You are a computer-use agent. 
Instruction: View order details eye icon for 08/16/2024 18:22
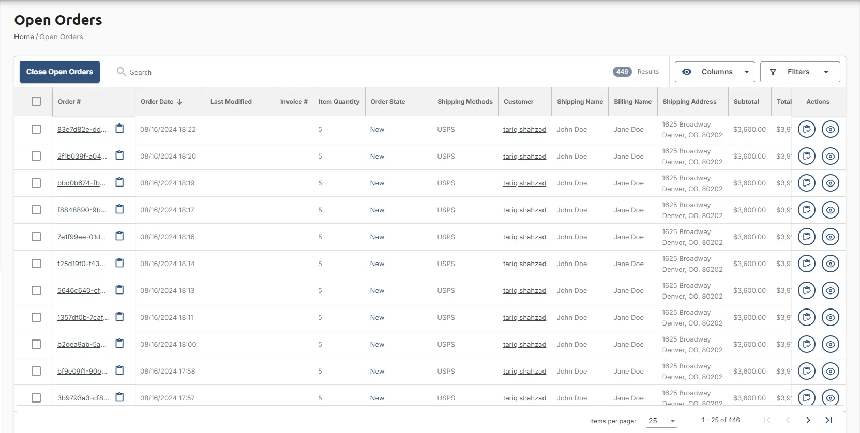pos(831,129)
